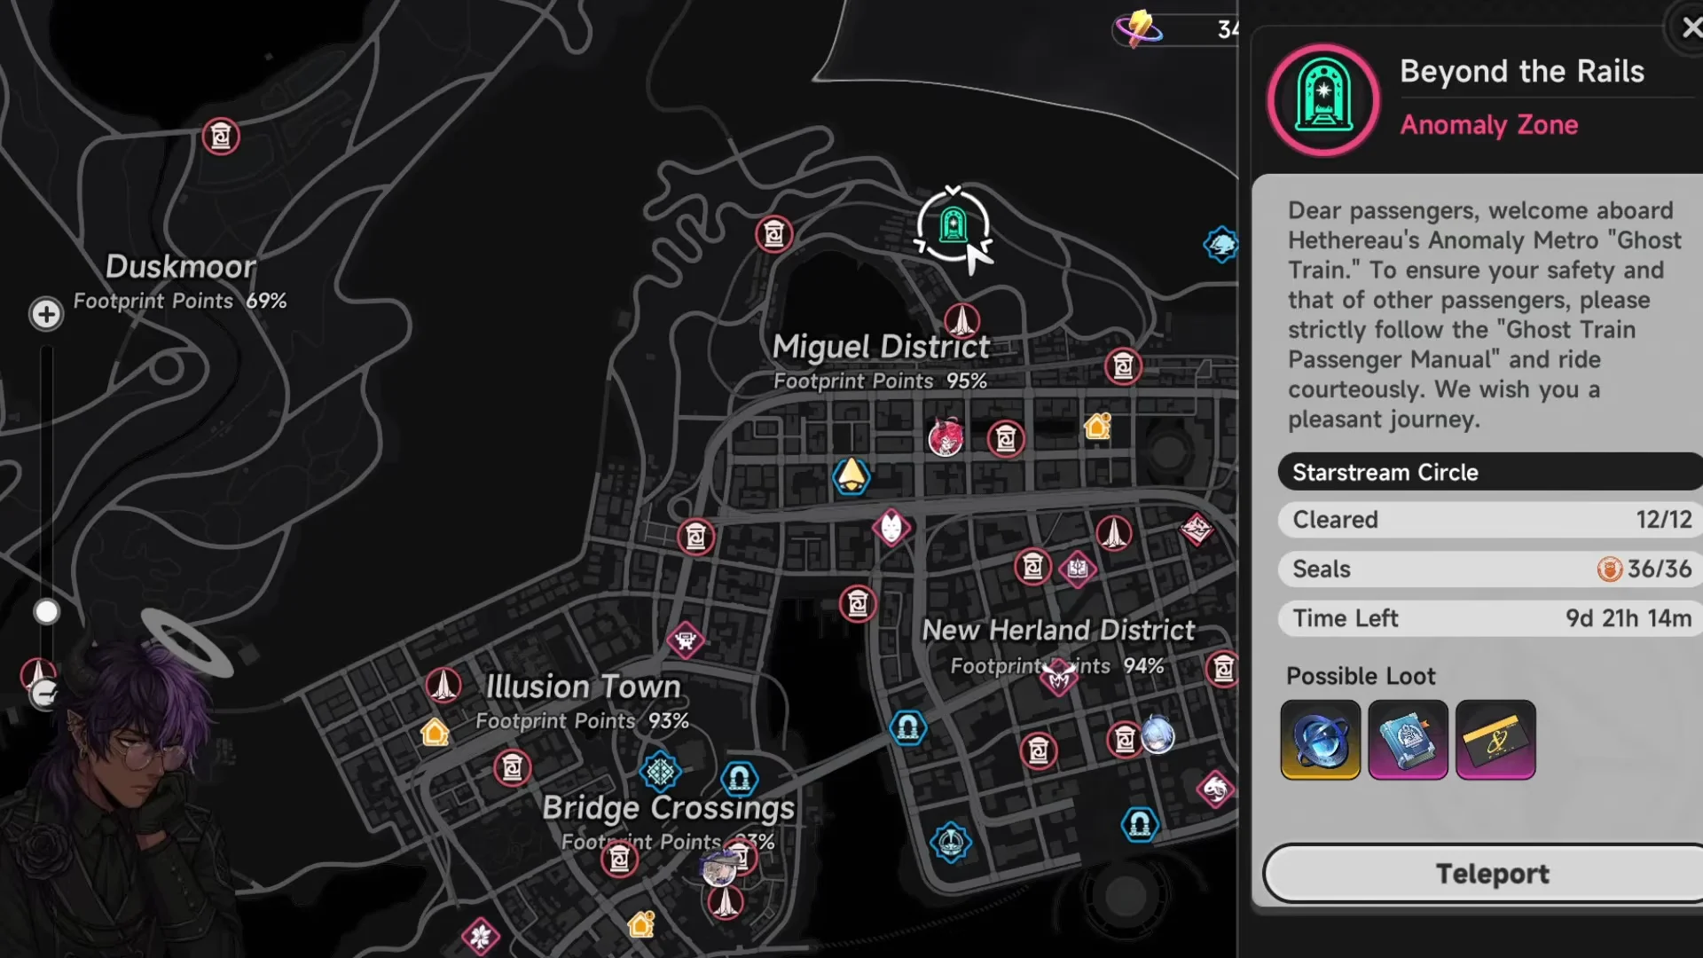The width and height of the screenshot is (1703, 958).
Task: Click the orange house icon in Illusion Town
Action: click(x=435, y=733)
